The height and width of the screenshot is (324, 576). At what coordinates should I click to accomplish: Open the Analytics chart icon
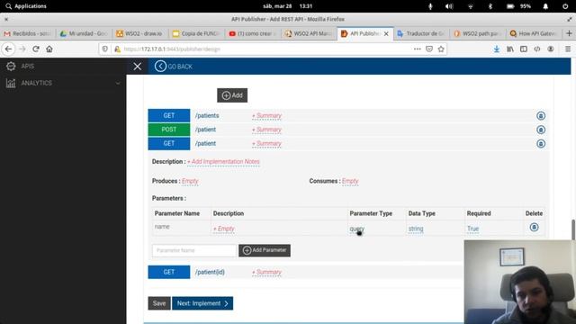point(11,83)
